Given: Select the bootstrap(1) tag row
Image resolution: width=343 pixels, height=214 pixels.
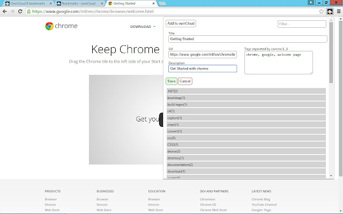Looking at the screenshot, I should (x=246, y=98).
